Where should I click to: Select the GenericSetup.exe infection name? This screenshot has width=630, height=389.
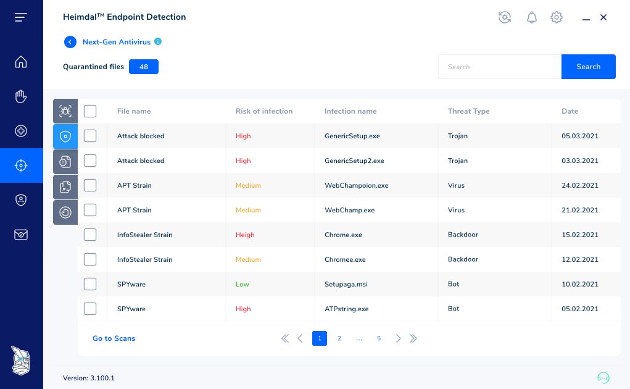tap(352, 136)
